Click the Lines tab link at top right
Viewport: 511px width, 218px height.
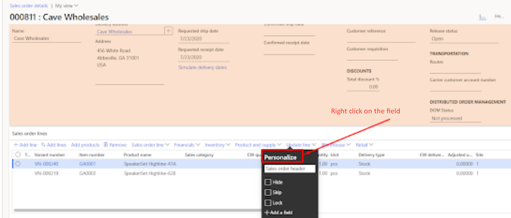[483, 17]
